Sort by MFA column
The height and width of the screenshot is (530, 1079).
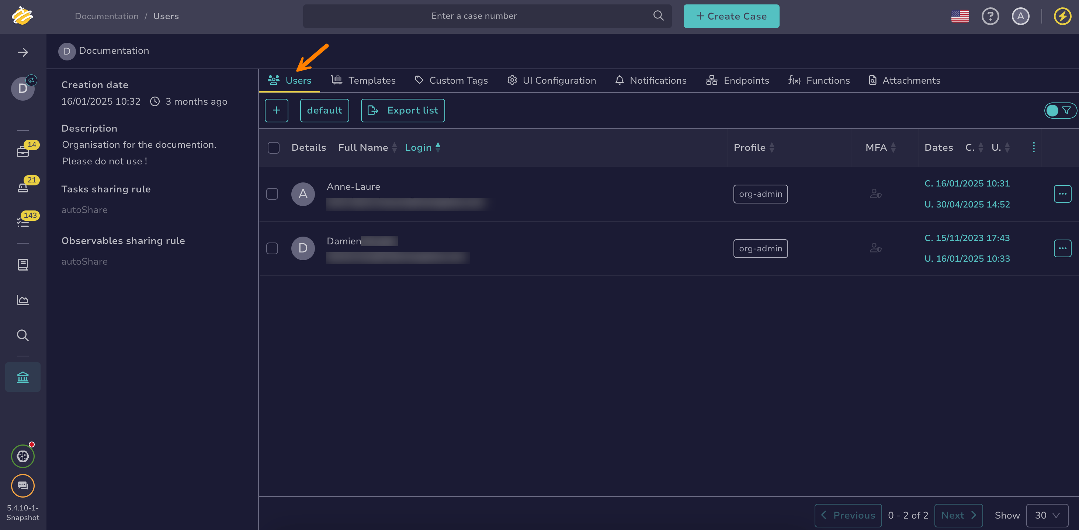point(881,147)
